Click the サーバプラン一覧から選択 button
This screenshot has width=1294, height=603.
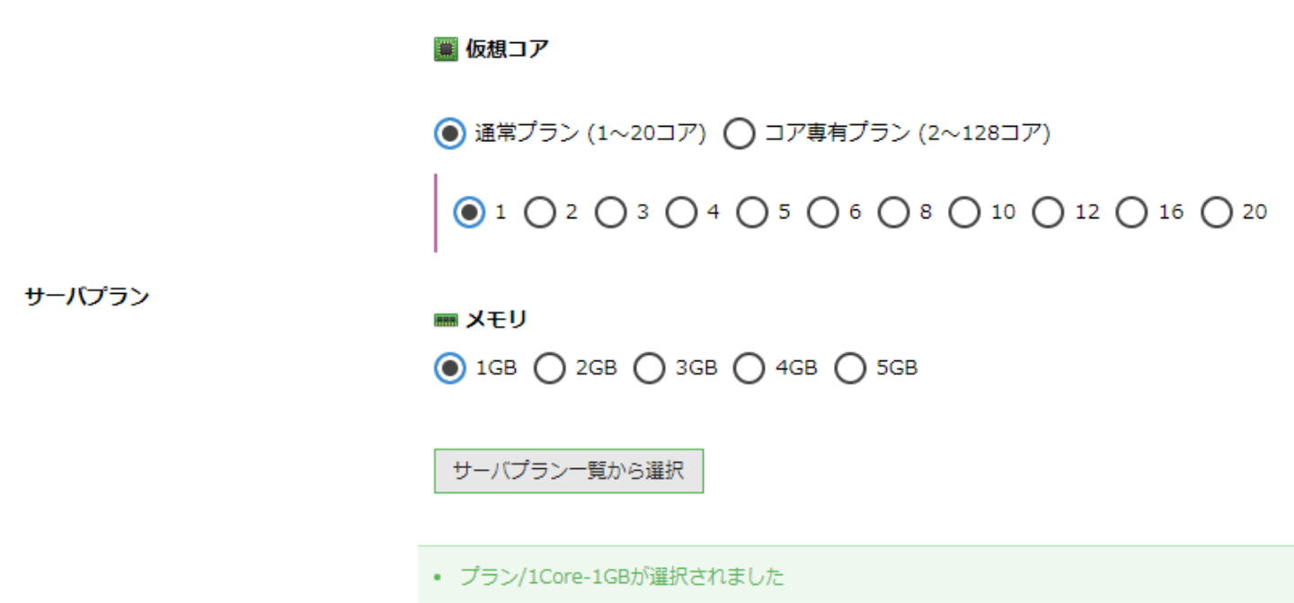(568, 471)
